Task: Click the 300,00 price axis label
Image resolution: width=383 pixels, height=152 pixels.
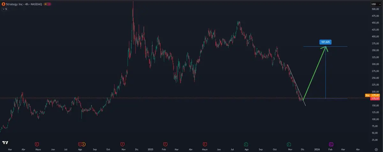Action: click(x=375, y=64)
